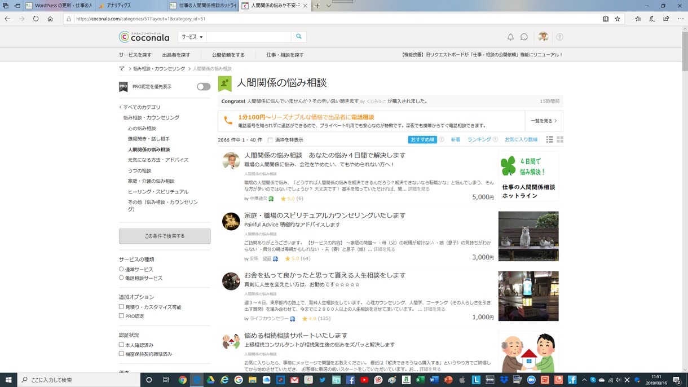Open the サービス search type dropdown
688x387 pixels.
[192, 37]
